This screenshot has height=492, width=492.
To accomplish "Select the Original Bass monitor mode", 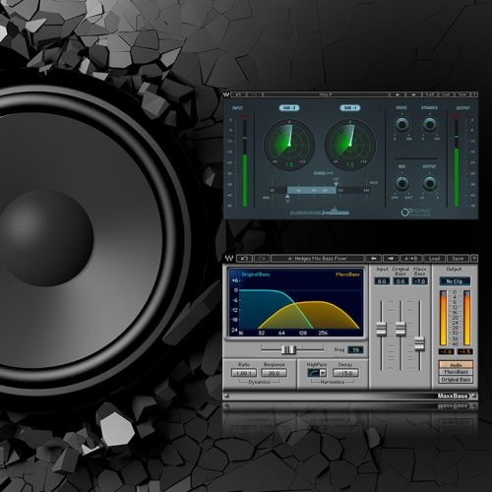I will [456, 380].
